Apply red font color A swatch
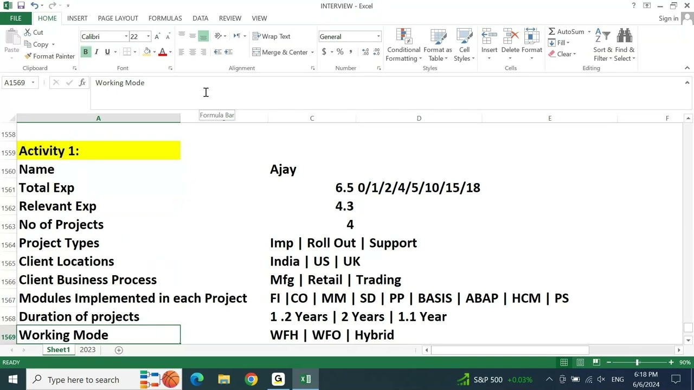 pyautogui.click(x=162, y=52)
